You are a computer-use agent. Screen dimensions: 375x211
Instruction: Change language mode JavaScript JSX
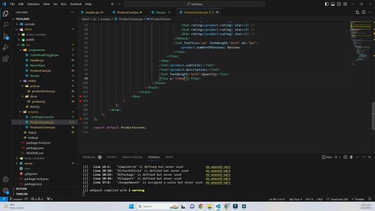tap(337, 199)
